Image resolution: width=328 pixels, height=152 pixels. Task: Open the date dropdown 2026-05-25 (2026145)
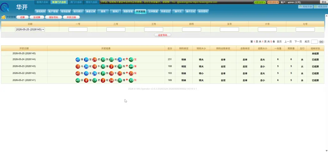coord(30,29)
